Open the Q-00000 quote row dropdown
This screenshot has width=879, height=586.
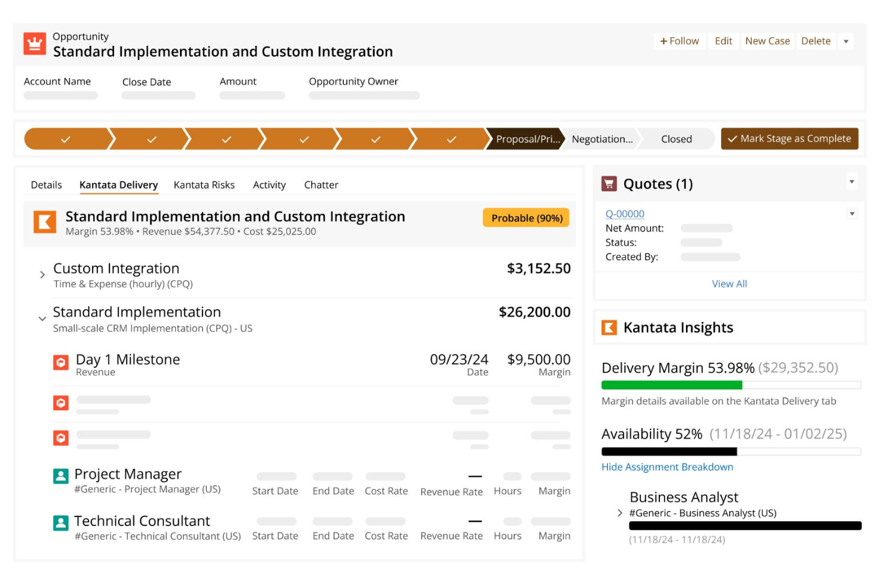pos(852,214)
